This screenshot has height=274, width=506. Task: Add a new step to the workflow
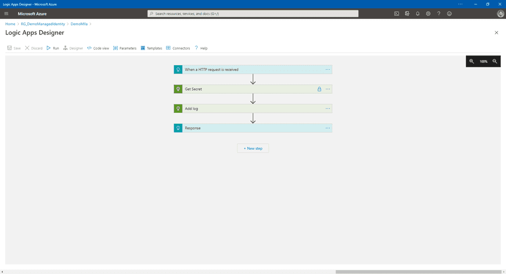253,148
